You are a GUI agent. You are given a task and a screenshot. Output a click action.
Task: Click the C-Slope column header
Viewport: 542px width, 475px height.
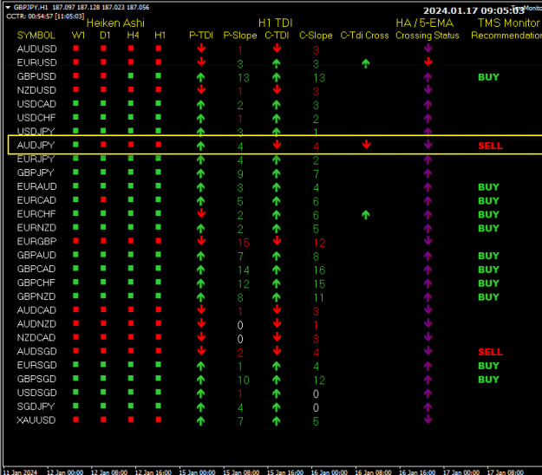coord(316,36)
